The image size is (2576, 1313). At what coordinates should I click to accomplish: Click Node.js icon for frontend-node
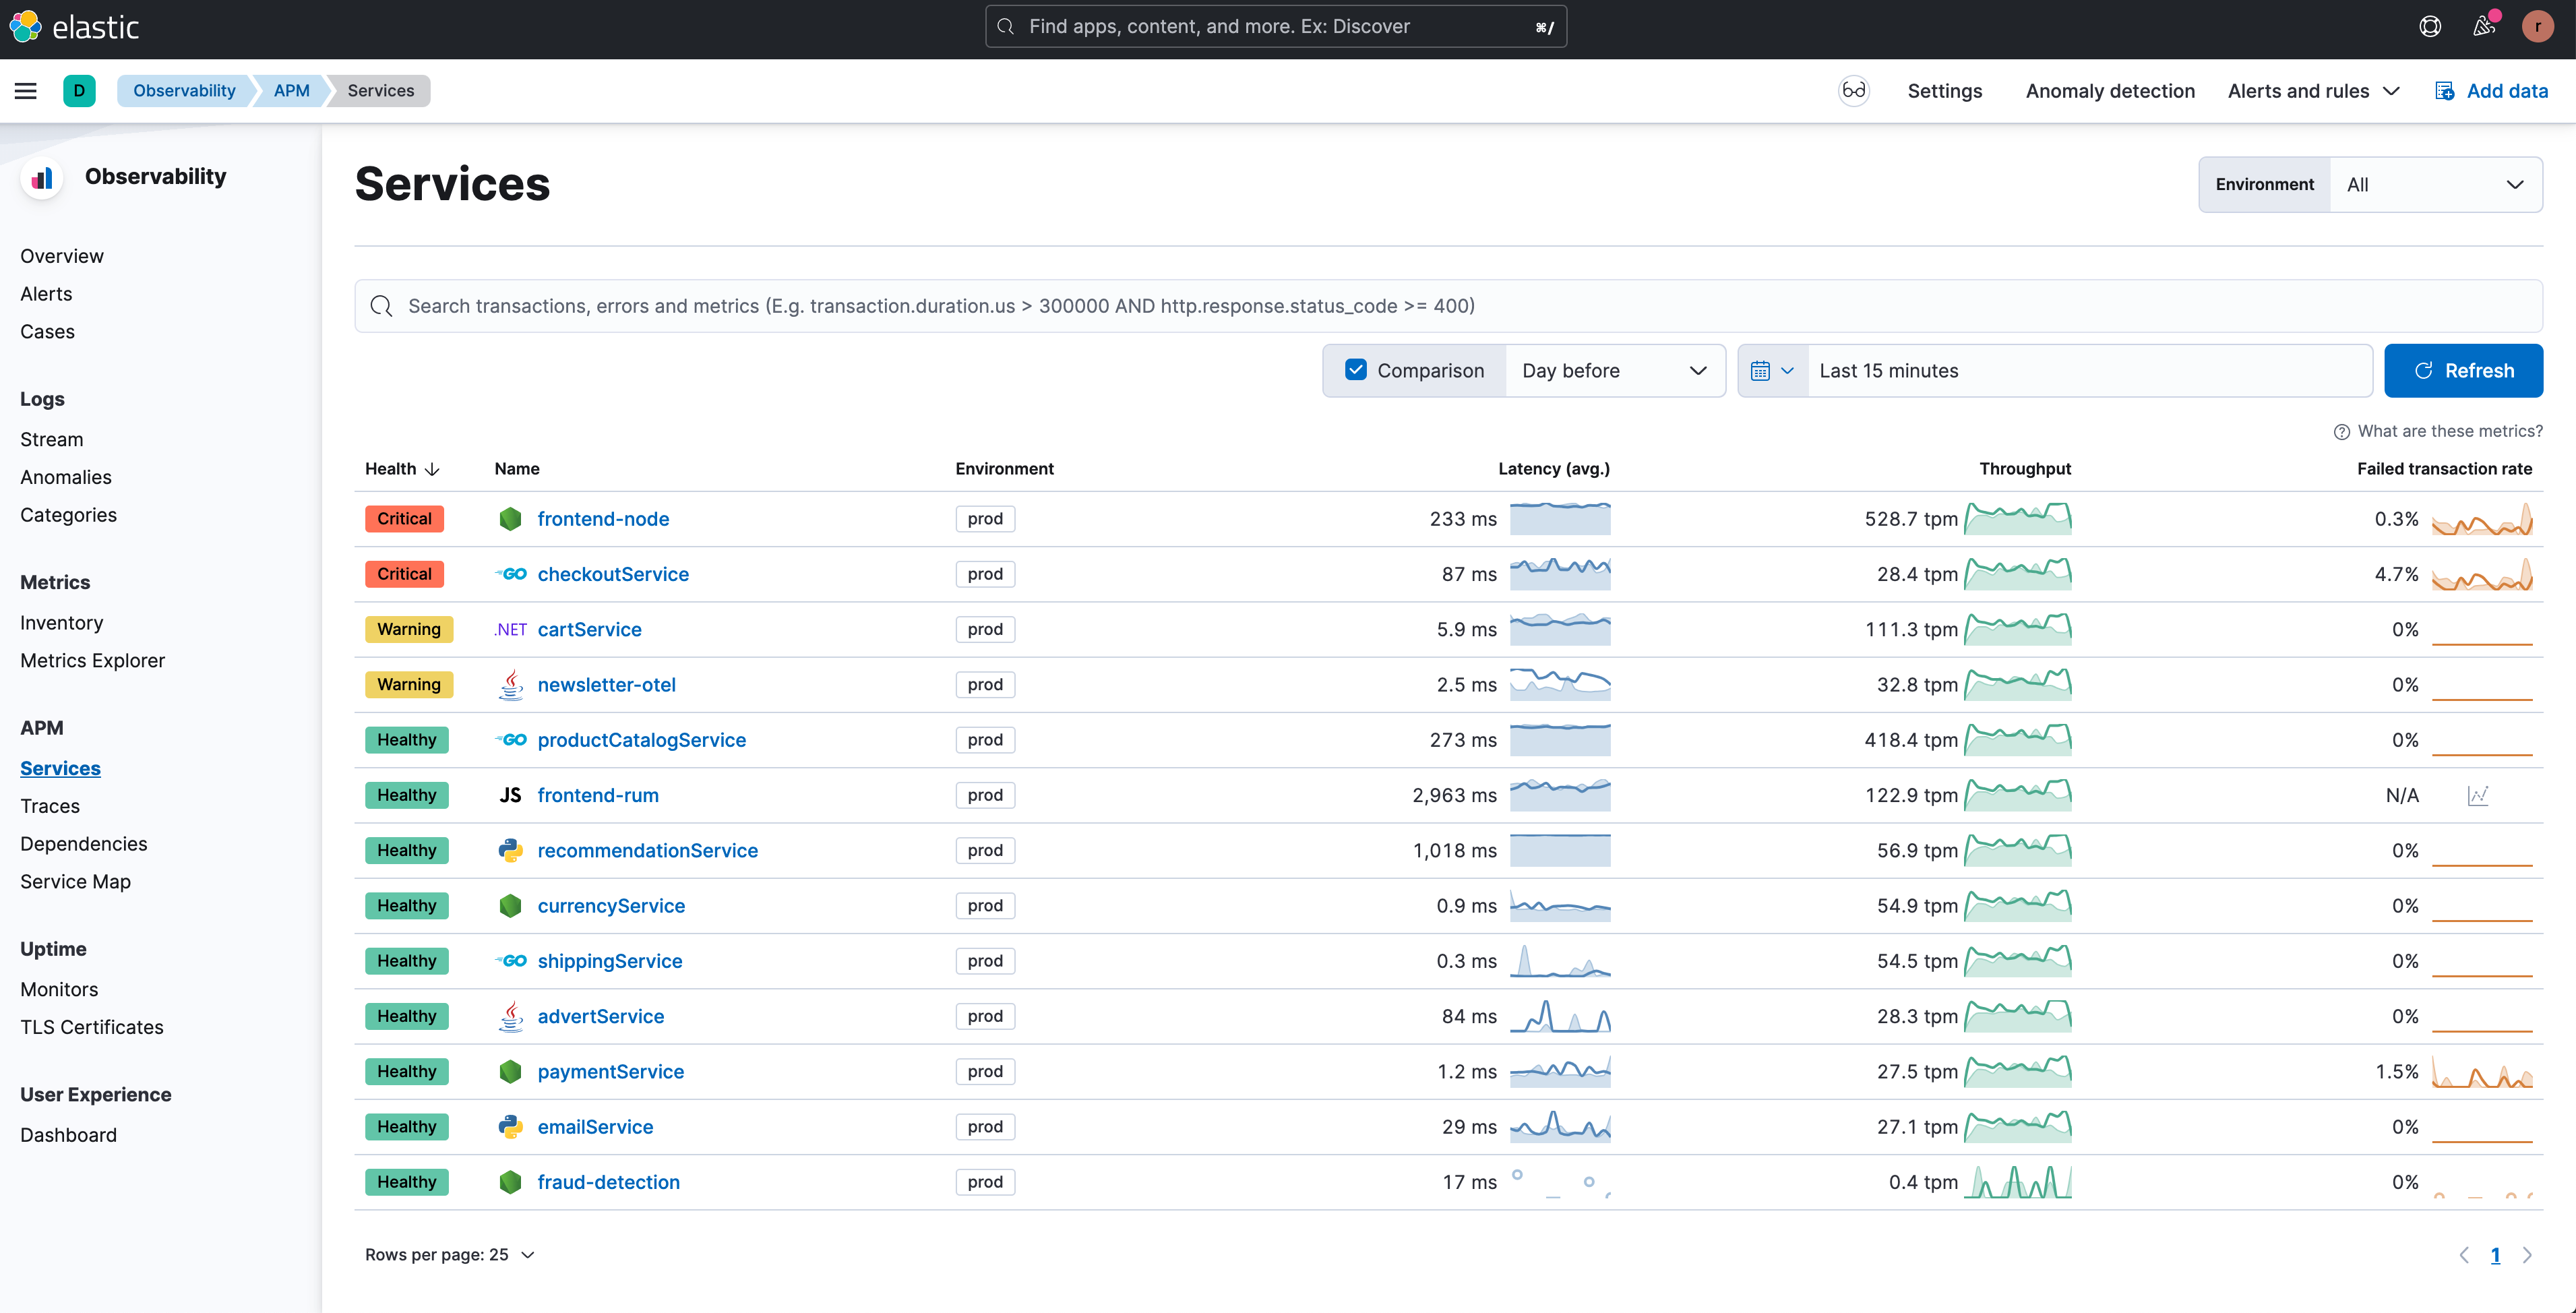coord(511,519)
